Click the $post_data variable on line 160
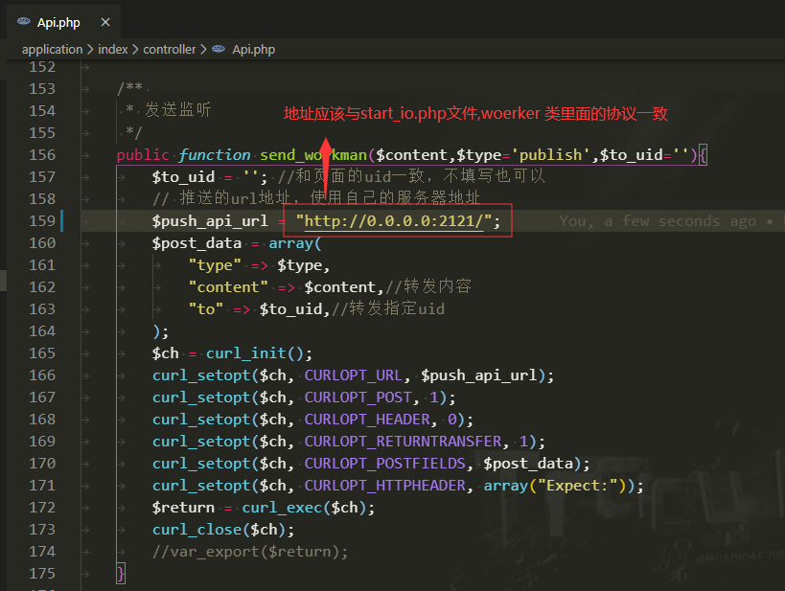Image resolution: width=785 pixels, height=591 pixels. click(x=196, y=243)
